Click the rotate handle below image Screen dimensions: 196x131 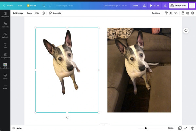click(x=67, y=118)
